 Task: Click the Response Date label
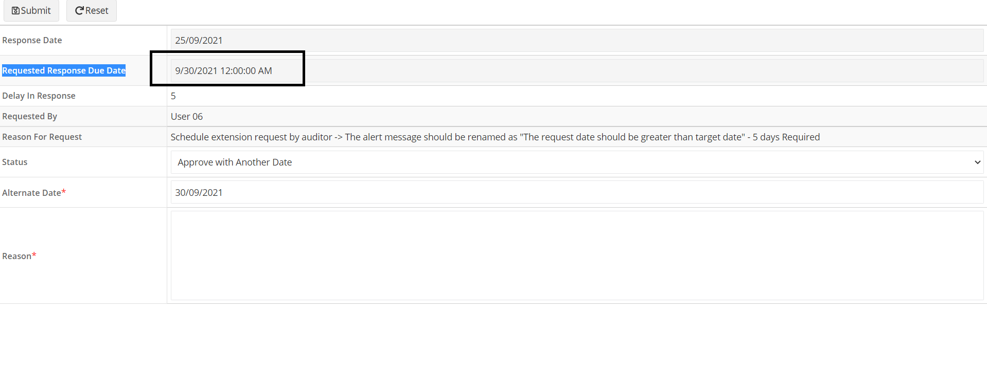pyautogui.click(x=32, y=40)
